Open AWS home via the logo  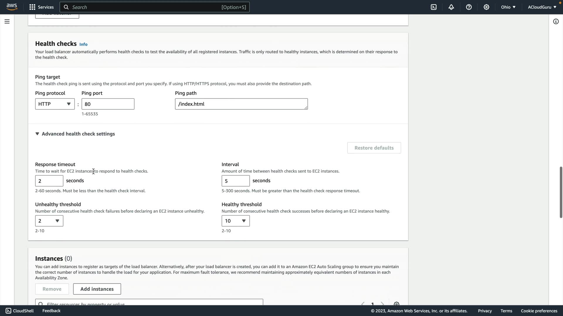click(x=12, y=7)
